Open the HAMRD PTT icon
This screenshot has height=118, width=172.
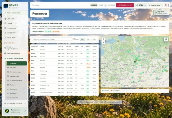click(5, 33)
